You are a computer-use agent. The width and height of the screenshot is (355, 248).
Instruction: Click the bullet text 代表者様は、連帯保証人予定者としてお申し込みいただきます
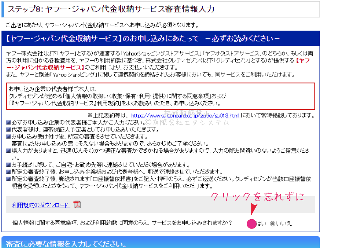pyautogui.click(x=86, y=130)
